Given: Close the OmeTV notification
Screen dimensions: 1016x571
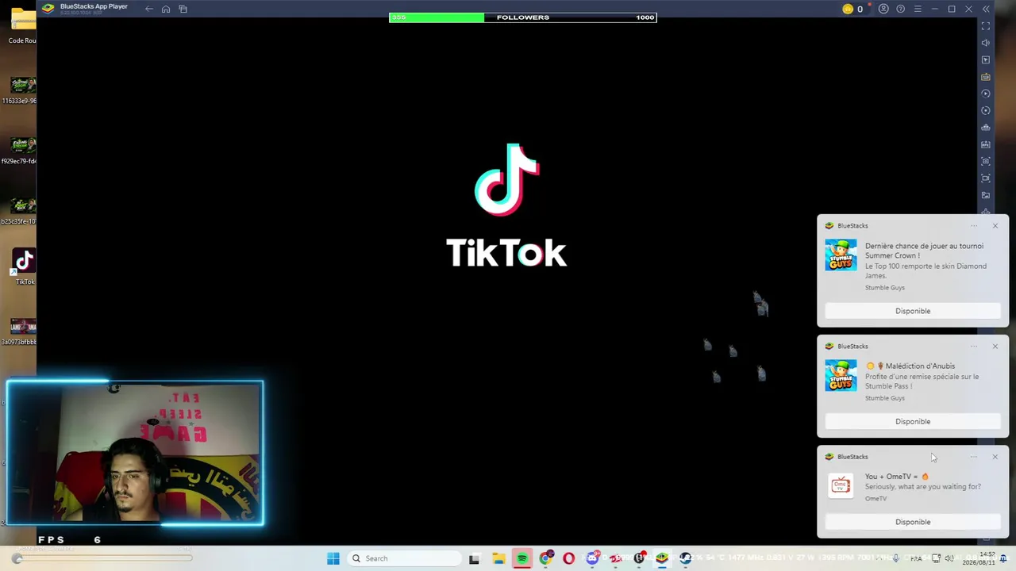Looking at the screenshot, I should pyautogui.click(x=995, y=457).
